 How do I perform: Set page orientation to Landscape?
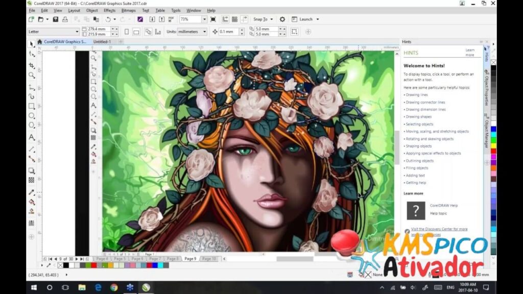pos(136,32)
